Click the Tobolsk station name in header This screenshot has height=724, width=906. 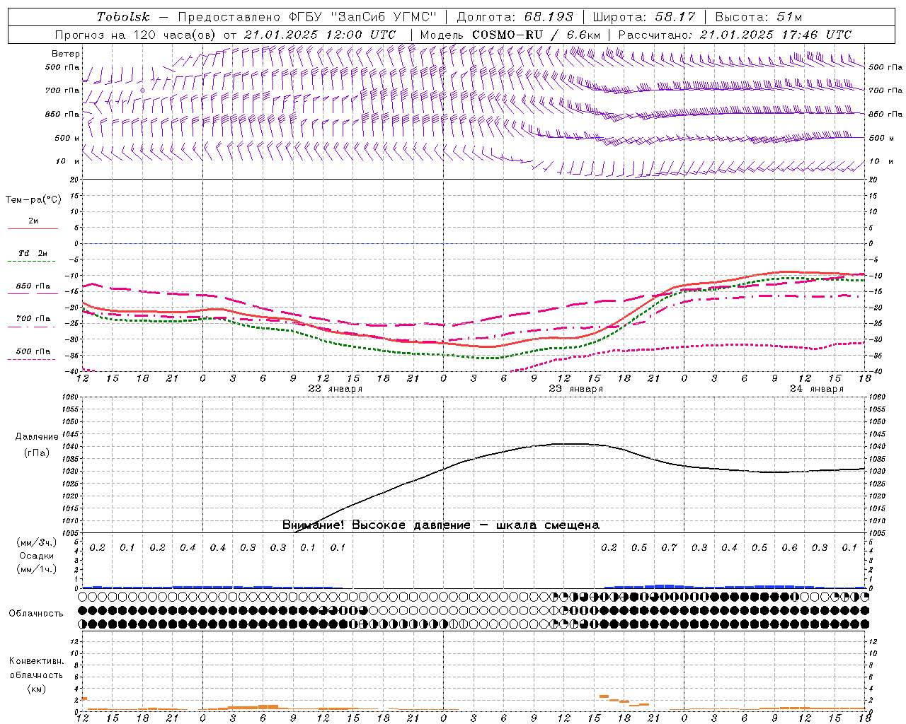click(123, 17)
